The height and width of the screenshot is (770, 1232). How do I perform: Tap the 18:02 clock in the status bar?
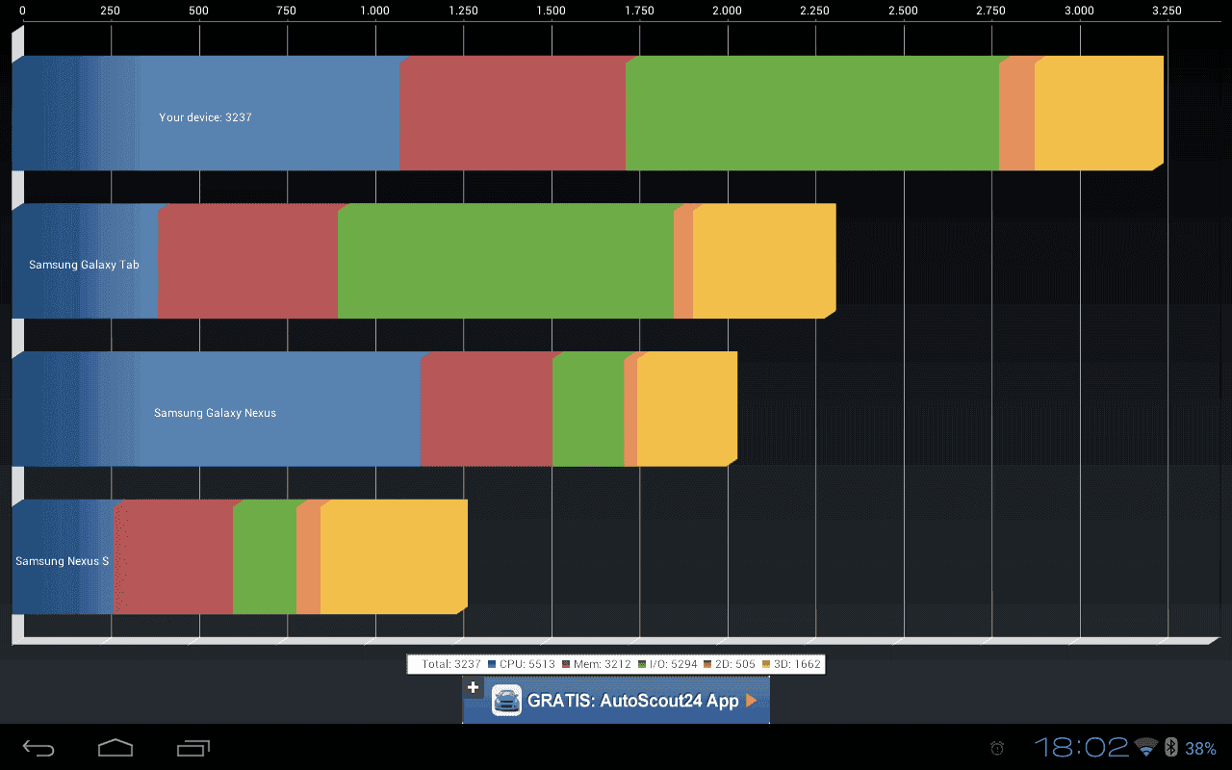coord(1081,747)
